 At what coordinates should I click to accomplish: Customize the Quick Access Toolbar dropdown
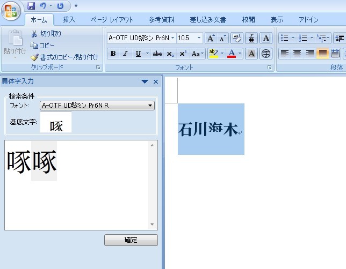point(76,6)
